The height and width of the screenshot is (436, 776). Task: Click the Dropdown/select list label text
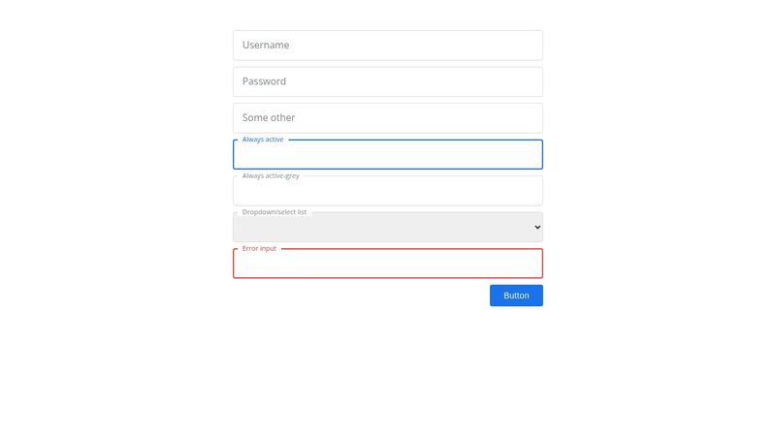pos(275,212)
